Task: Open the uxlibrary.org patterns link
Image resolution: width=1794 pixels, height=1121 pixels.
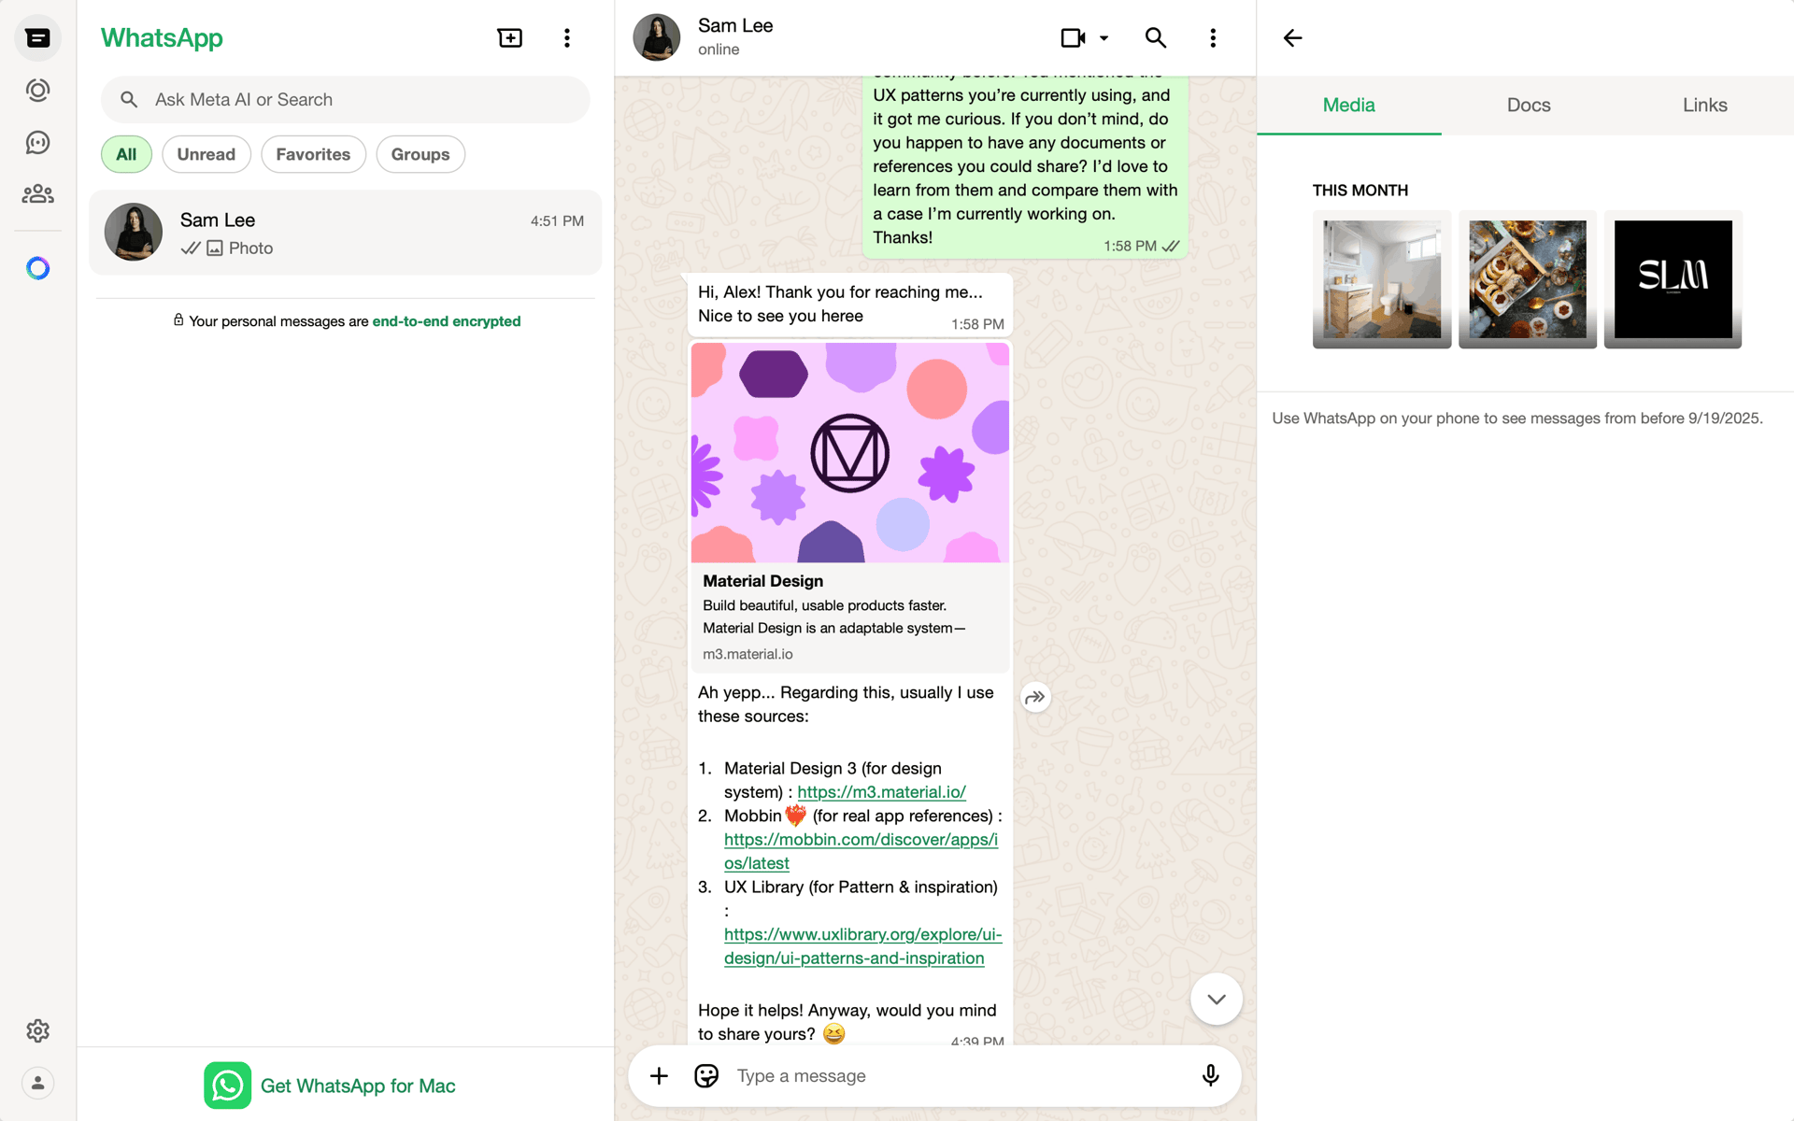Action: (862, 946)
